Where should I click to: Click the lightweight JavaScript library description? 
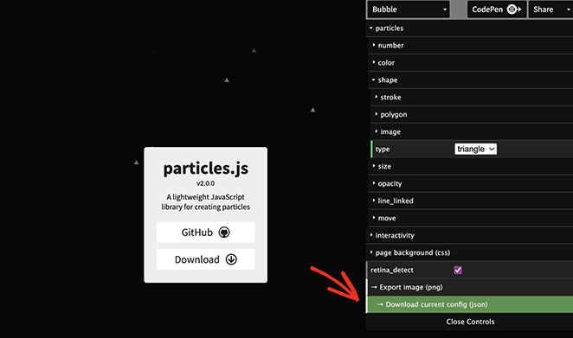[206, 202]
